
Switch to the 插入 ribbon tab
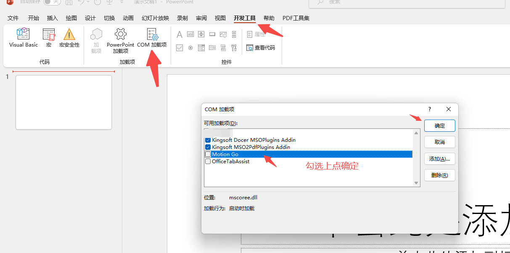click(x=53, y=18)
